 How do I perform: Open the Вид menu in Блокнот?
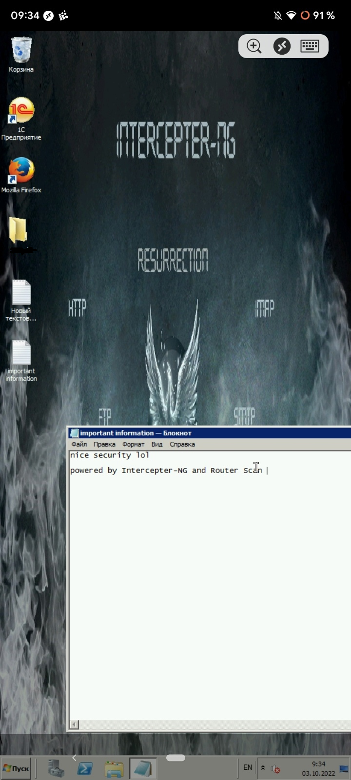(x=157, y=444)
